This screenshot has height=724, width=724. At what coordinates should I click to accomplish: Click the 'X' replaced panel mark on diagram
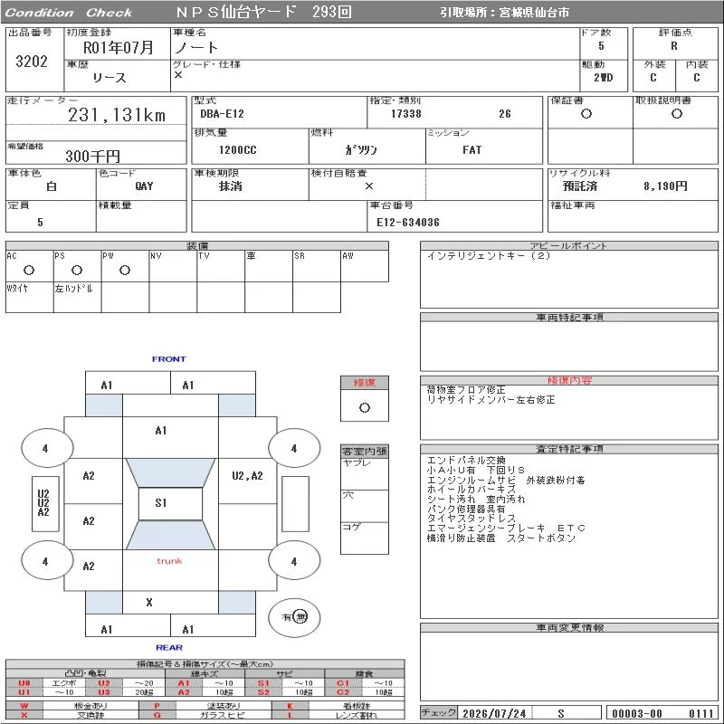149,602
